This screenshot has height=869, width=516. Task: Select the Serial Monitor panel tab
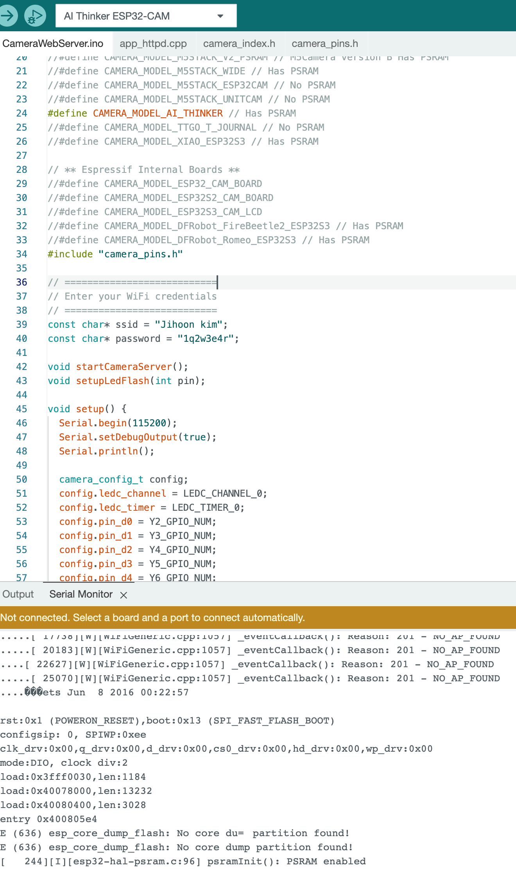pos(81,594)
